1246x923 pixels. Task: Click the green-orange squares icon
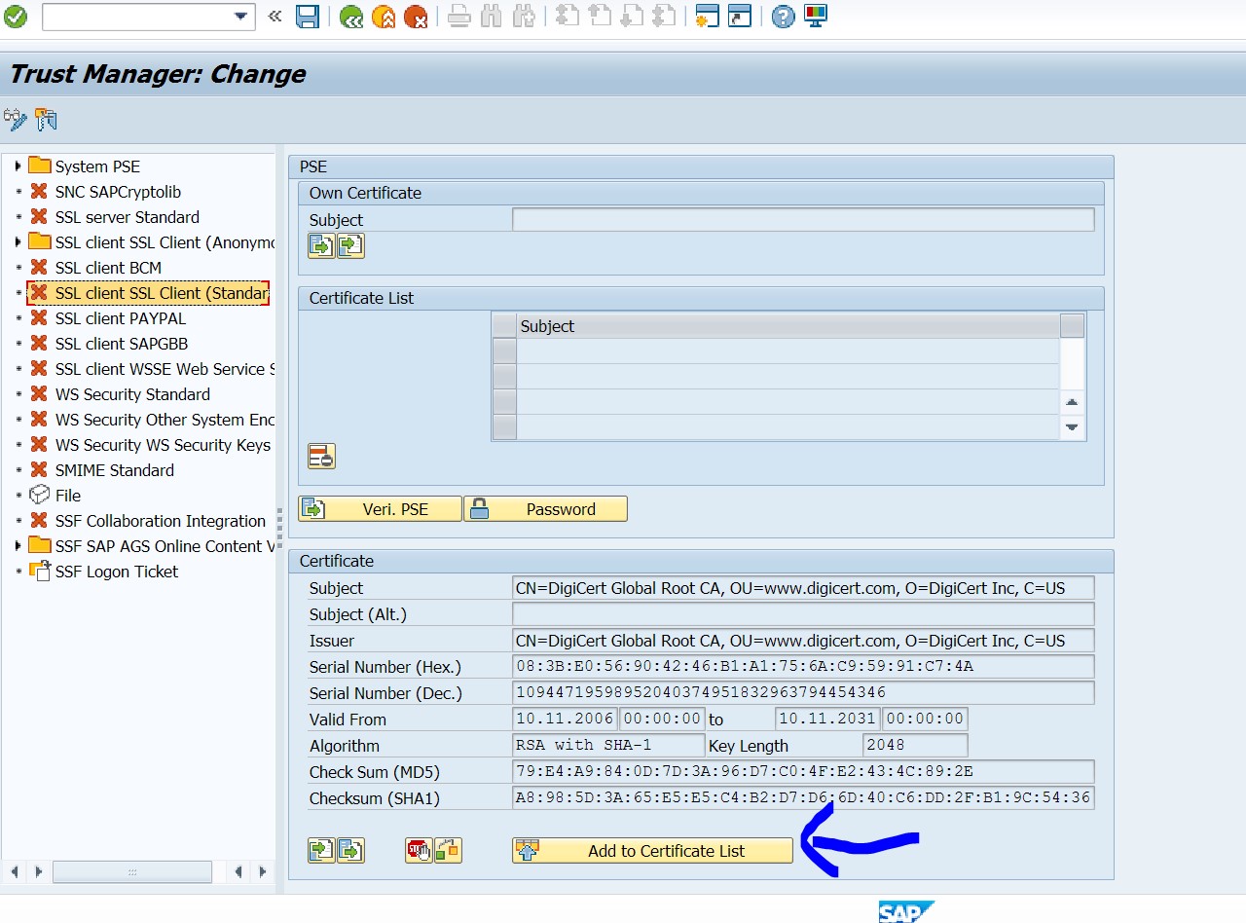[x=448, y=850]
